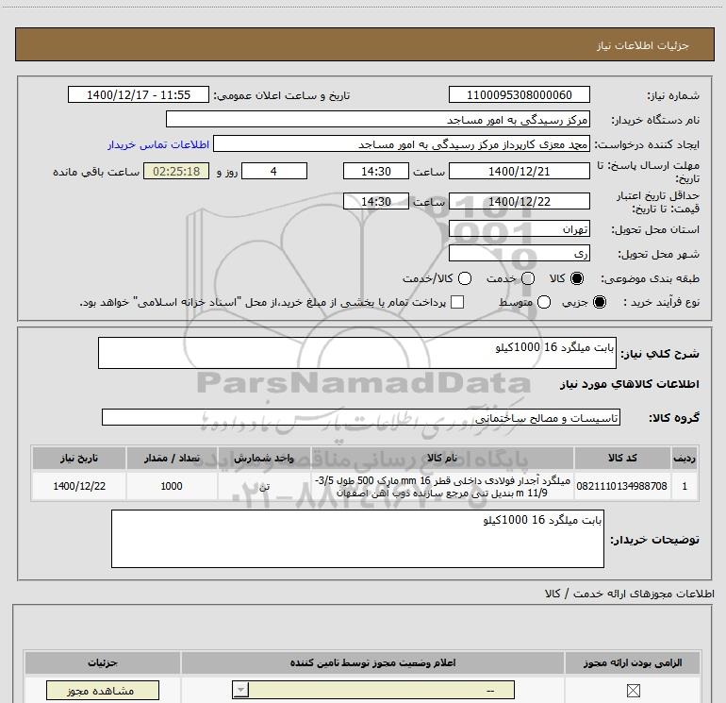Click the کد کالا column header
The image size is (726, 703).
coord(622,458)
